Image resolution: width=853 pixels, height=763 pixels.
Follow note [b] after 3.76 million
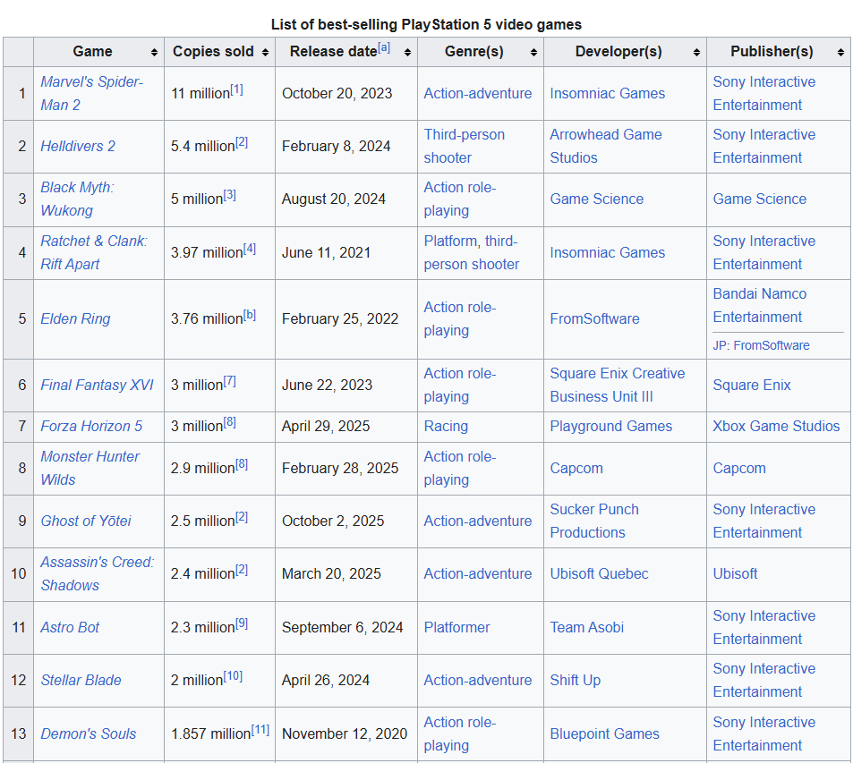tap(250, 316)
